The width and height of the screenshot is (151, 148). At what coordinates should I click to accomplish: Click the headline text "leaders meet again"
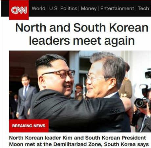(82, 41)
